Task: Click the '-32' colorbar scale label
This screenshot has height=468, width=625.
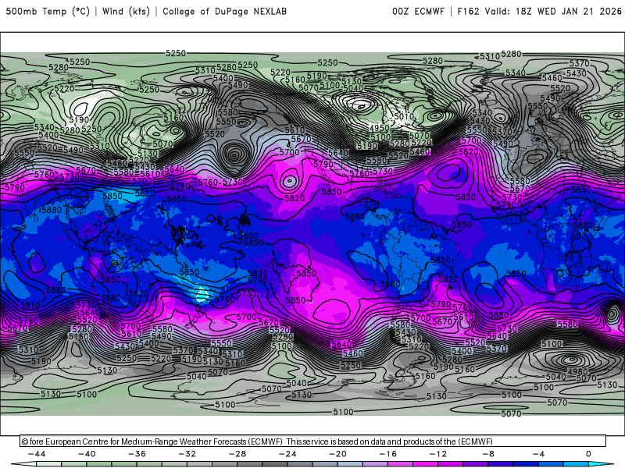Action: [x=187, y=454]
